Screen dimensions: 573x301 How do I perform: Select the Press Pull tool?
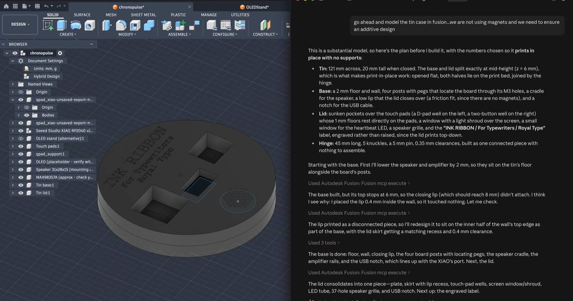click(107, 25)
